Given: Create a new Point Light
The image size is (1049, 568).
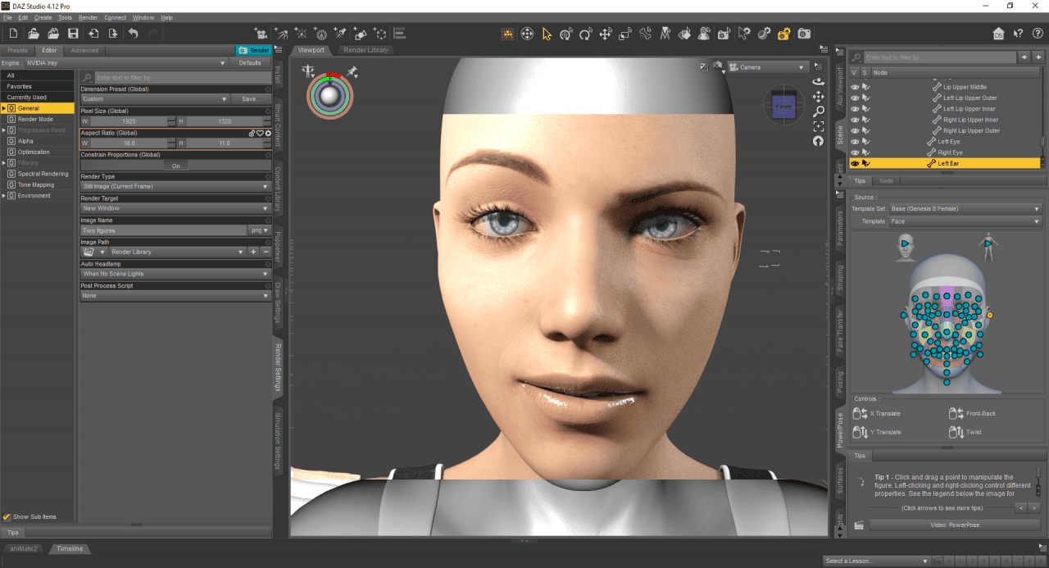Looking at the screenshot, I should 301,34.
